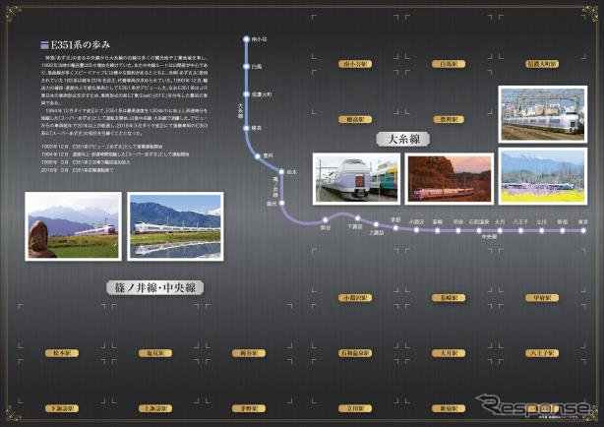The height and width of the screenshot is (427, 604).
Task: Click the 穂高 dot on the route map
Action: tap(247, 128)
